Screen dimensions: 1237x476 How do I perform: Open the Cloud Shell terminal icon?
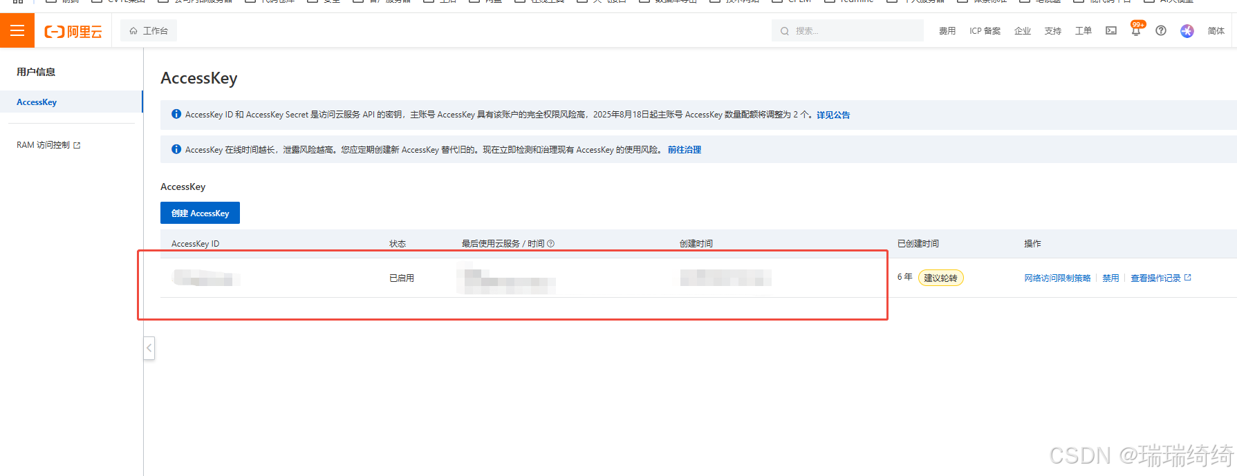coord(1111,30)
